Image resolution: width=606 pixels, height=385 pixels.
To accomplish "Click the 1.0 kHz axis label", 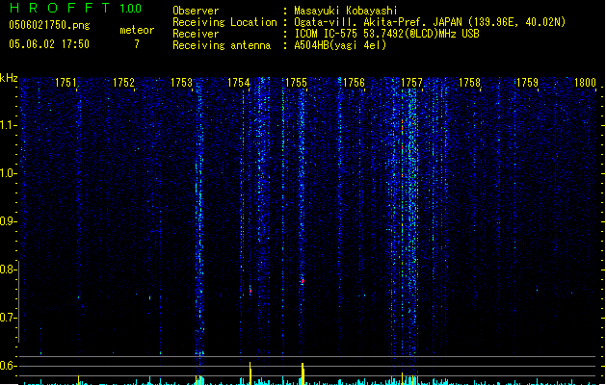I will pyautogui.click(x=8, y=173).
